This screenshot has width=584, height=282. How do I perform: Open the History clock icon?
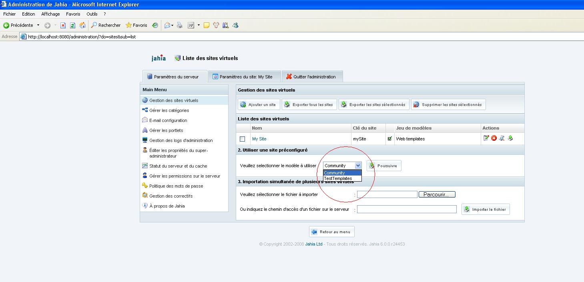(x=155, y=25)
